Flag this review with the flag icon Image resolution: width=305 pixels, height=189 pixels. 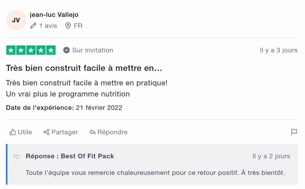coord(294,132)
